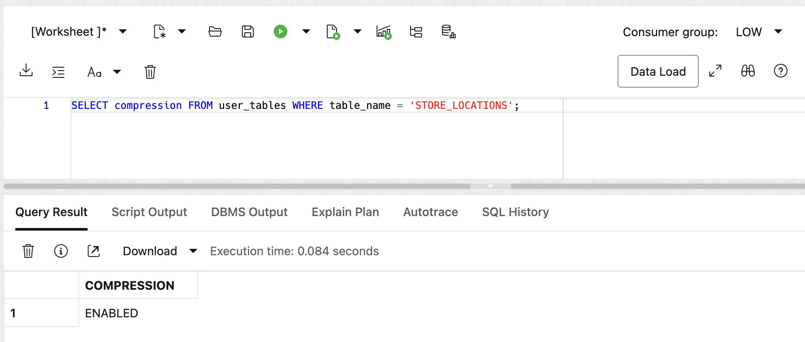
Task: Open the Autotrace tab
Action: pyautogui.click(x=431, y=212)
